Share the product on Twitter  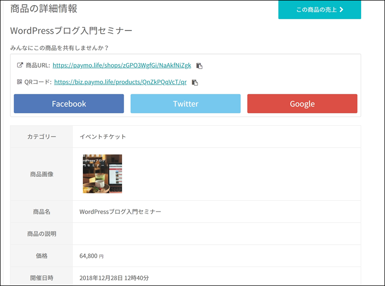point(185,103)
